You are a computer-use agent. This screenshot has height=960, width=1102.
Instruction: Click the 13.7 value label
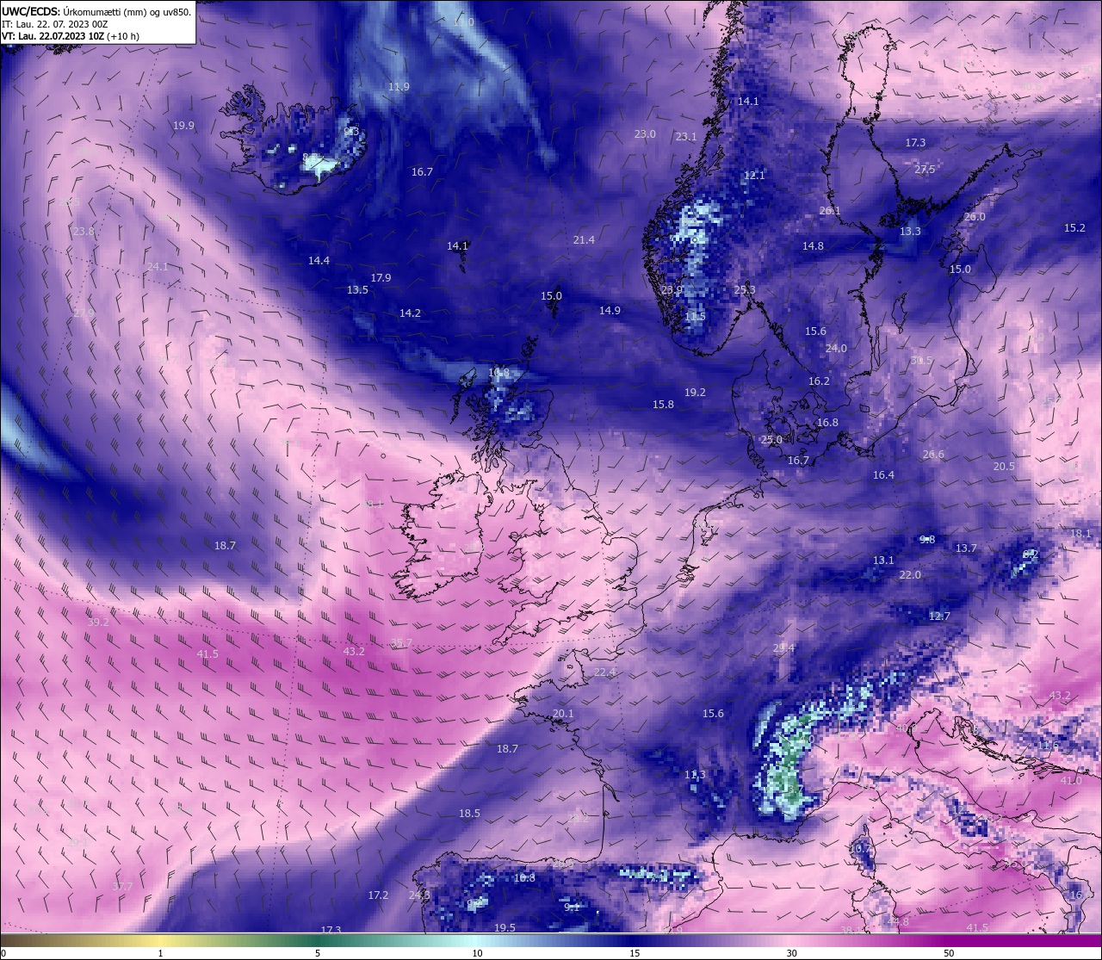966,548
